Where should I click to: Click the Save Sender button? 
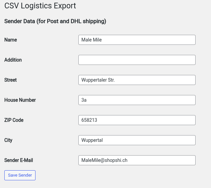(20, 175)
